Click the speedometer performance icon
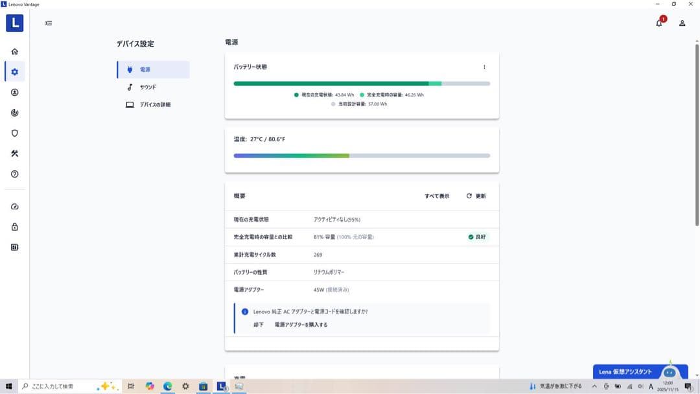 coord(14,207)
